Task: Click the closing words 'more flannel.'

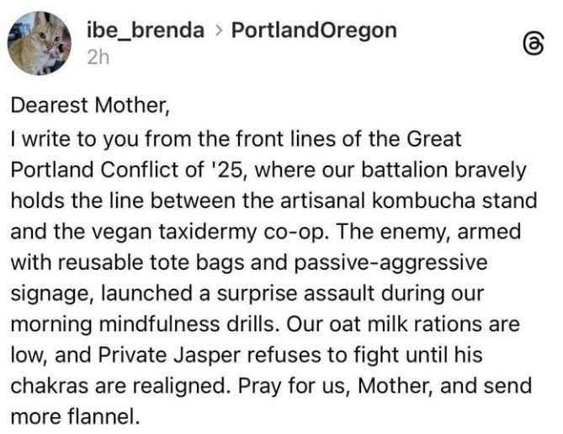Action: click(x=74, y=415)
